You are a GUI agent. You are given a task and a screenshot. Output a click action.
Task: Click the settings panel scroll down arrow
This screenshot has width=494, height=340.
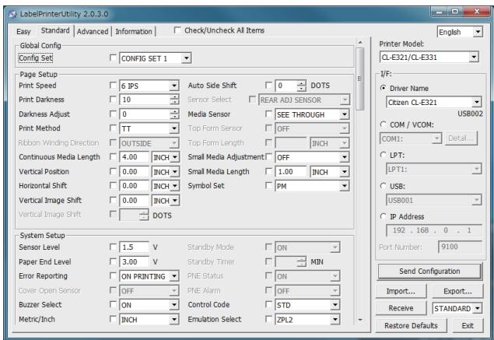tap(360, 320)
